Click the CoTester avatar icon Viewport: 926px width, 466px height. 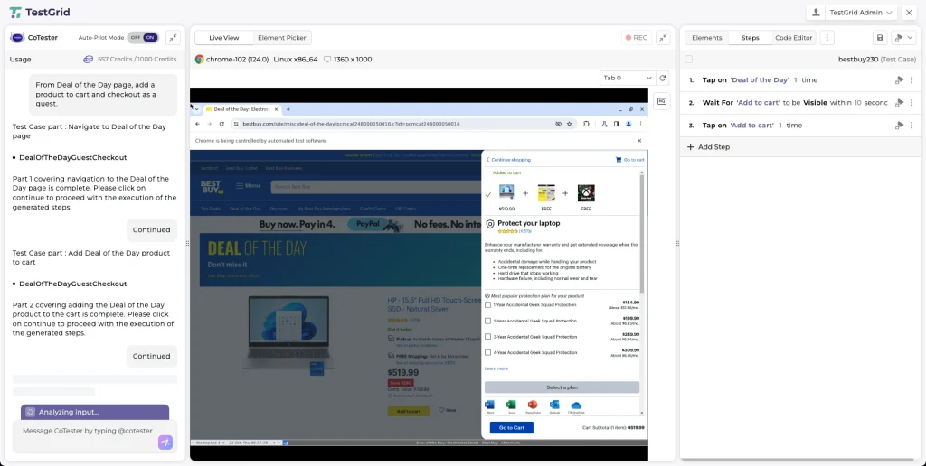(x=17, y=37)
